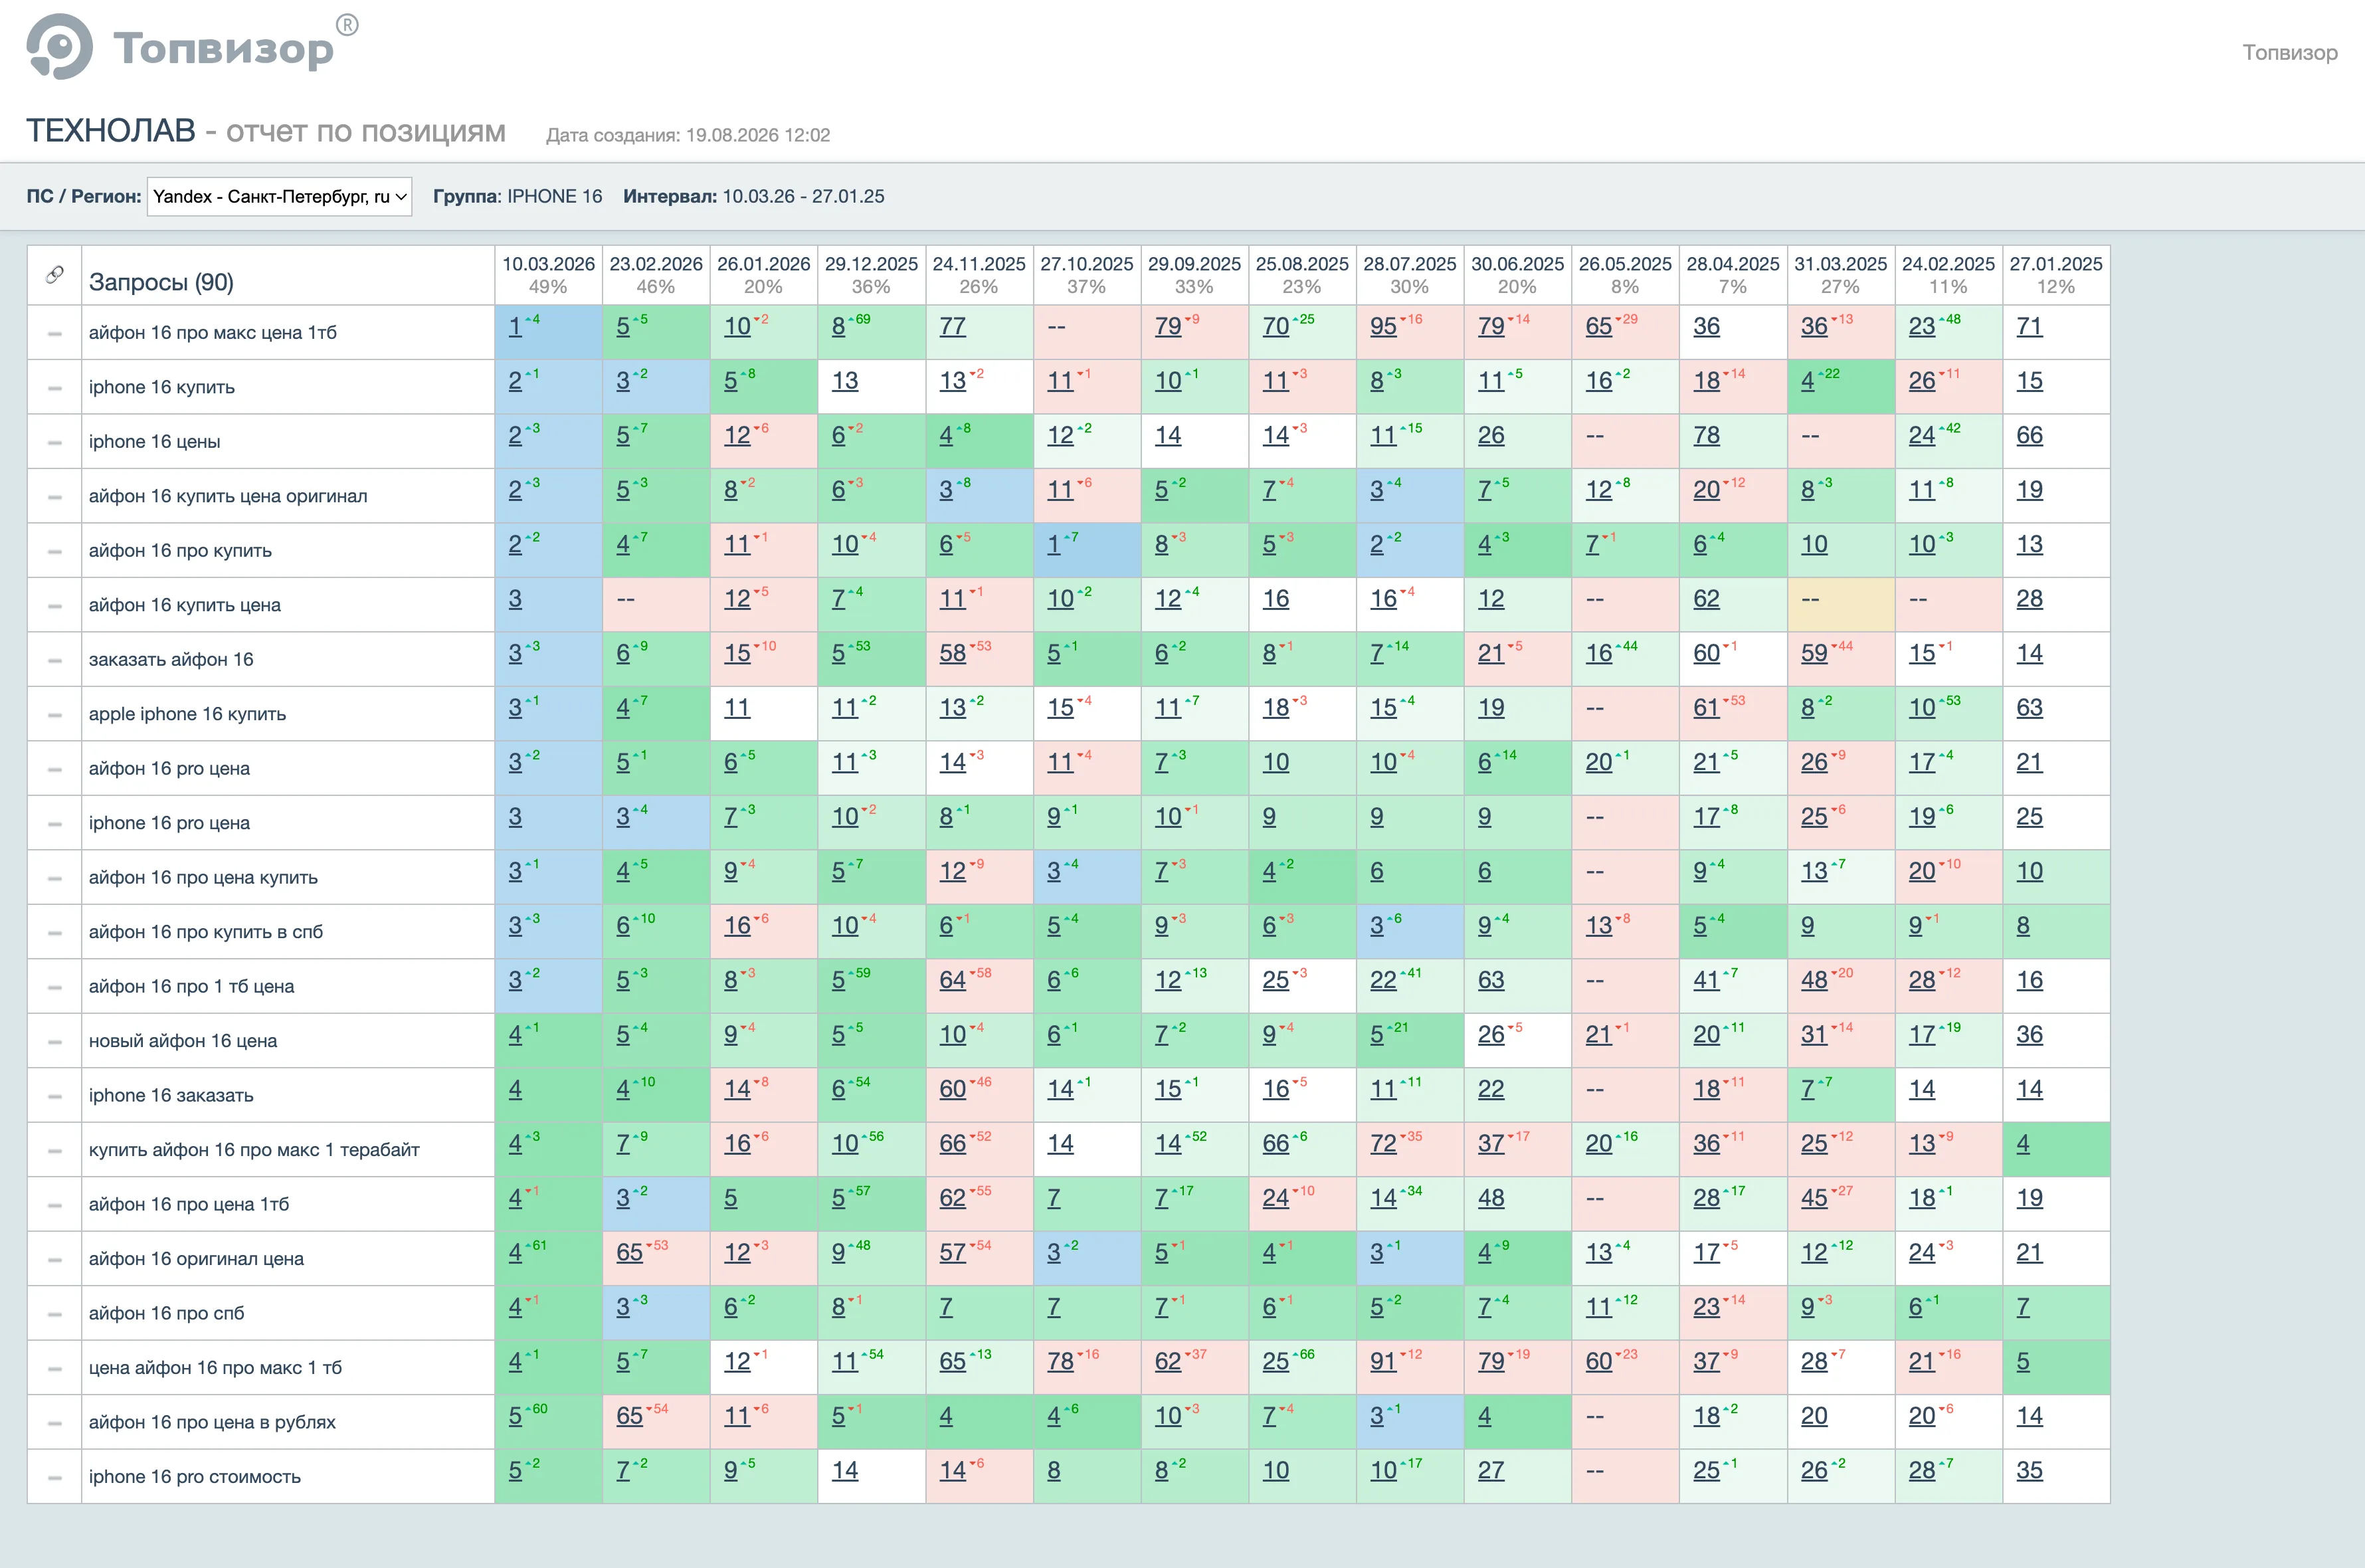Click dash icon beside айфон 16 про цена купить
Image resolution: width=2365 pixels, height=1568 pixels.
click(55, 878)
